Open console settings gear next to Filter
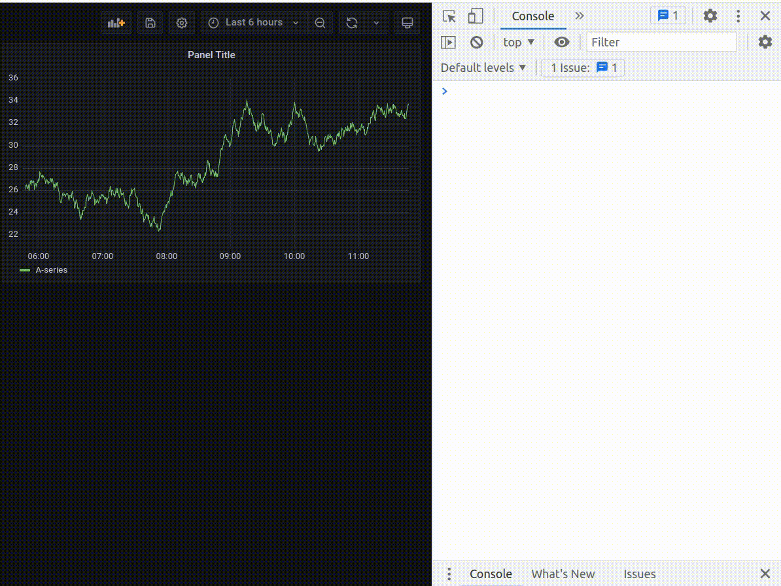 765,43
